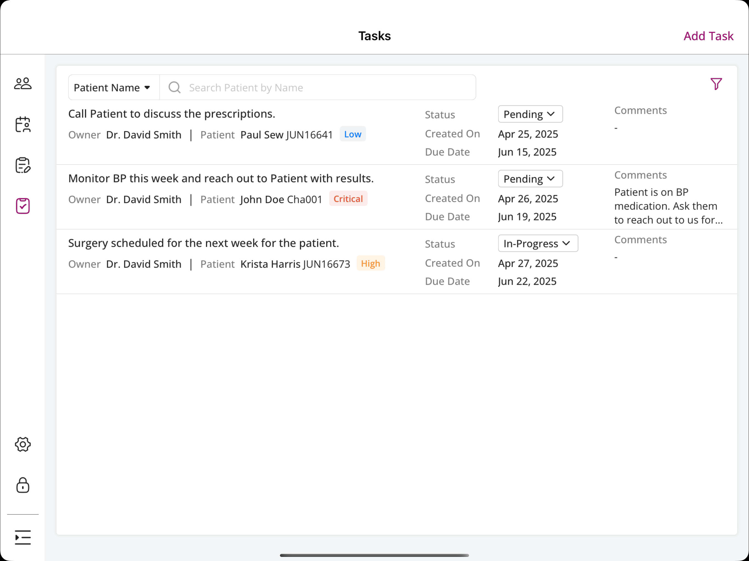Open the In-Progress status dropdown for surgery task
749x561 pixels.
coord(538,243)
